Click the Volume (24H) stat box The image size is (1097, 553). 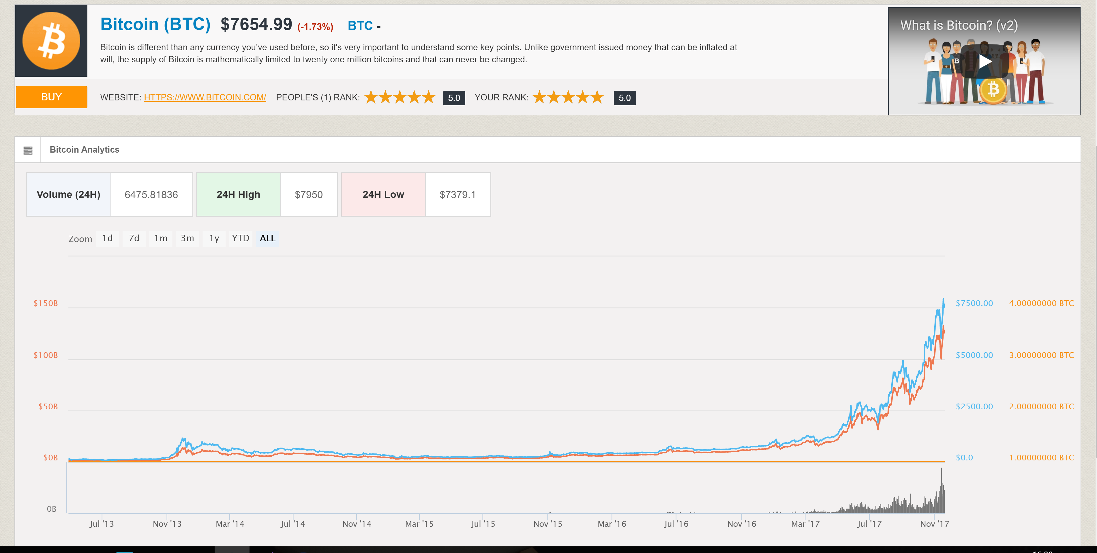(69, 194)
